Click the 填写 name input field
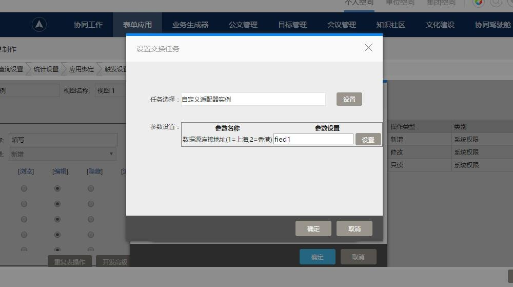The width and height of the screenshot is (513, 287). [63, 140]
